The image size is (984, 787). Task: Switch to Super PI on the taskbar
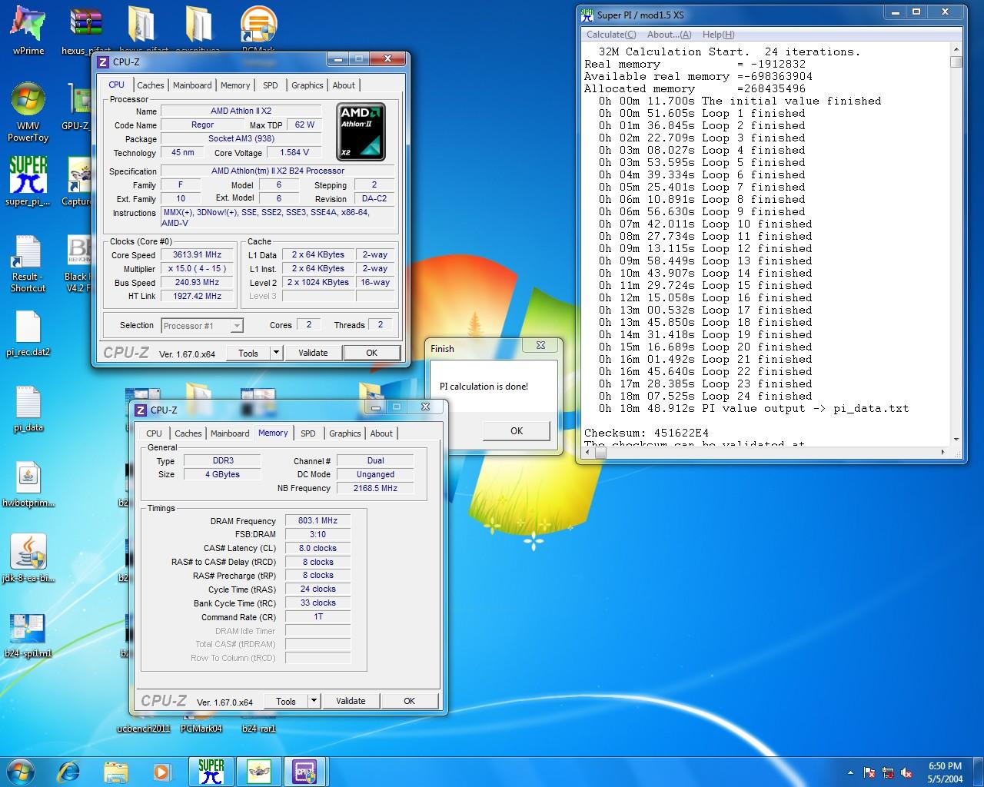pos(211,771)
